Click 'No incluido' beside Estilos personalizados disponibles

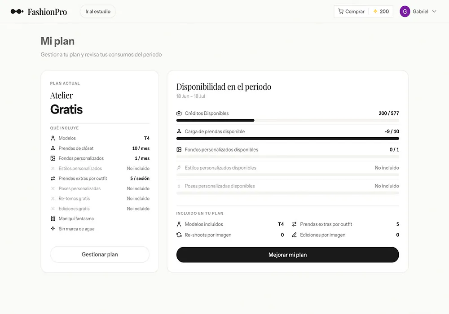click(x=387, y=168)
